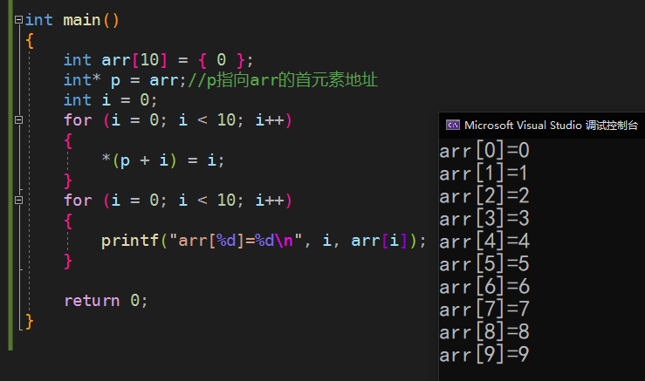This screenshot has height=381, width=645.
Task: Click console output 'arr[4]=4'
Action: pyautogui.click(x=484, y=241)
